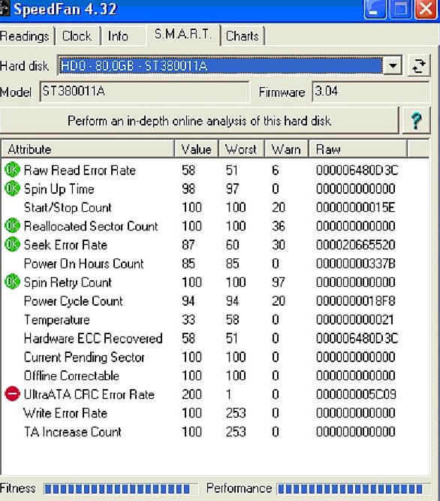This screenshot has width=440, height=501.
Task: Click raw value 000000000021 for Temperature
Action: [x=354, y=319]
